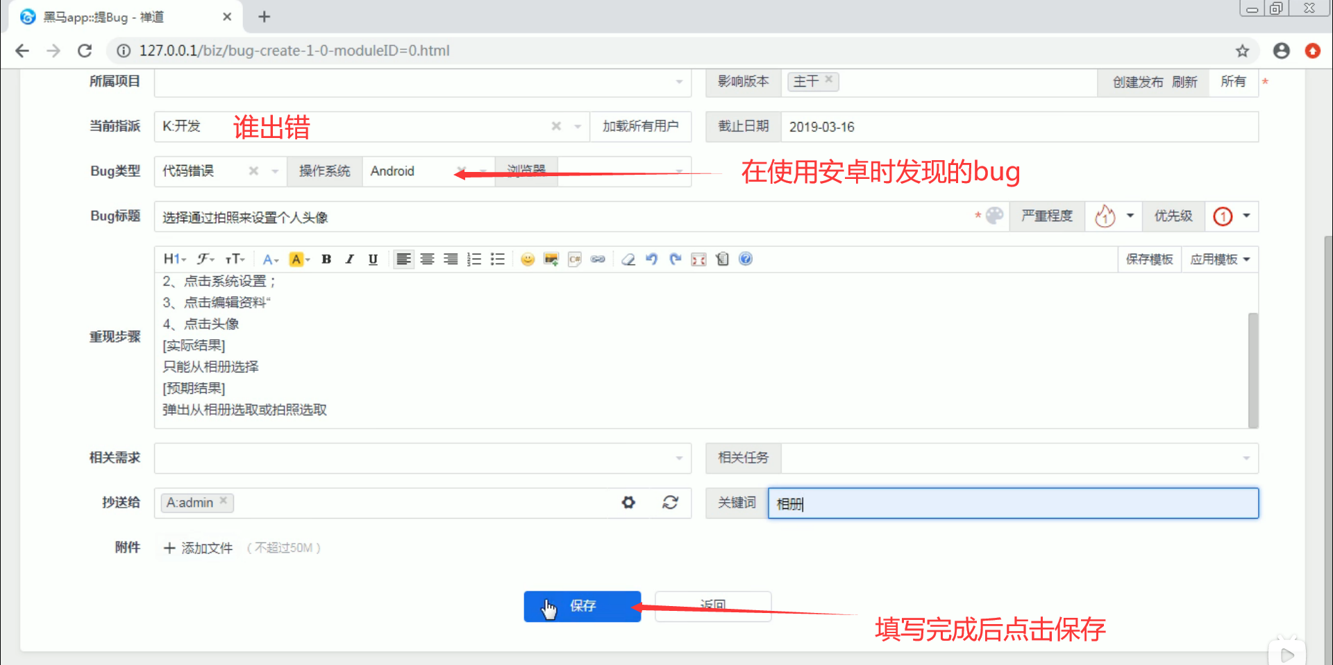The height and width of the screenshot is (665, 1333).
Task: Toggle italic formatting
Action: (x=349, y=259)
